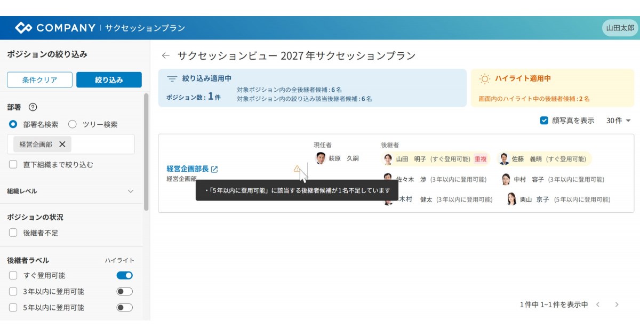This screenshot has width=640, height=336.
Task: Click the sun icon beside ハイライト適用中
Action: (x=484, y=79)
